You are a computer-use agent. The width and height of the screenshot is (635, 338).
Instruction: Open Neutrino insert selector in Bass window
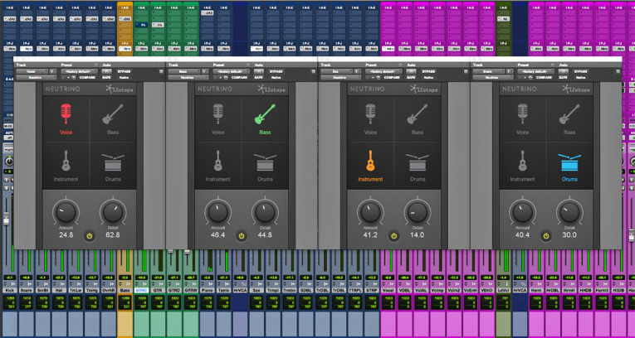[x=188, y=77]
